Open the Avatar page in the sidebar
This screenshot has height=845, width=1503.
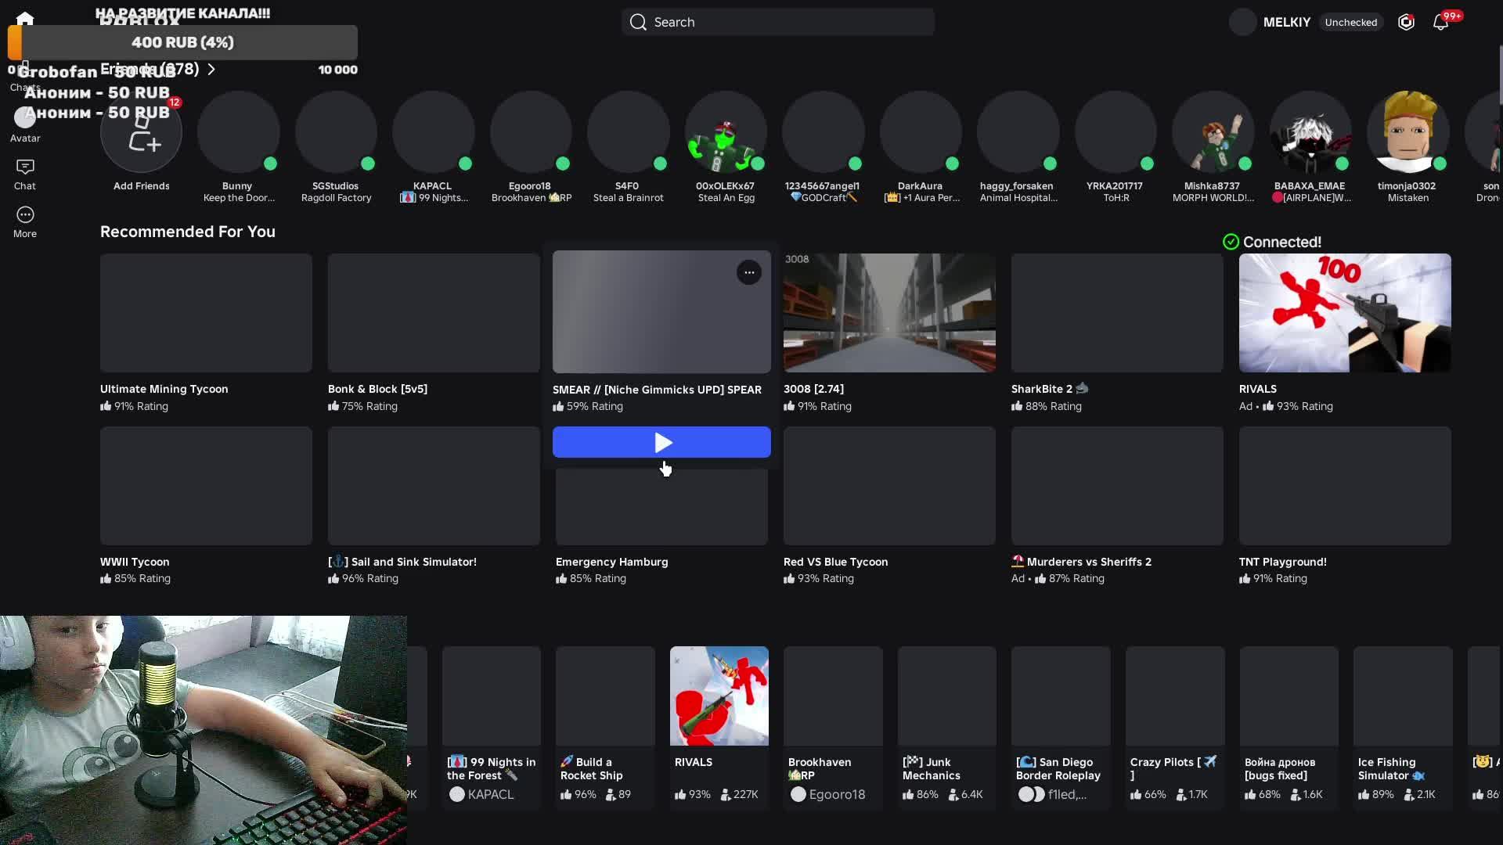25,125
